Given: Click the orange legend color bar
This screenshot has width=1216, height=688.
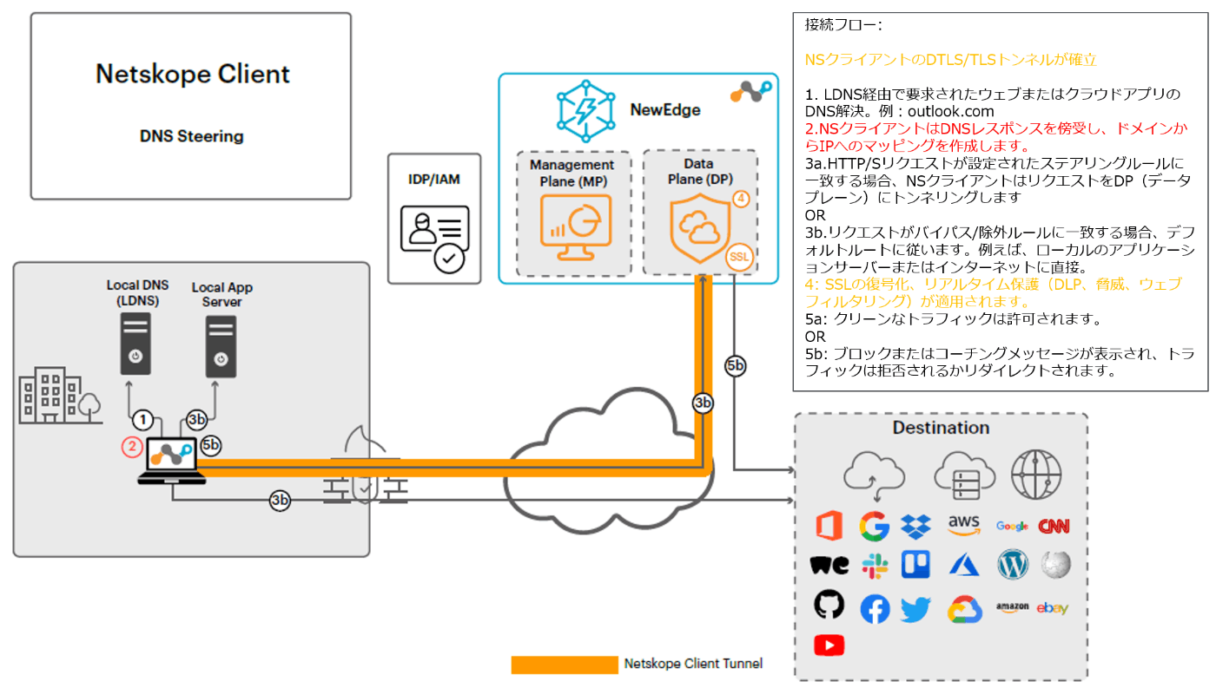Looking at the screenshot, I should click(564, 665).
